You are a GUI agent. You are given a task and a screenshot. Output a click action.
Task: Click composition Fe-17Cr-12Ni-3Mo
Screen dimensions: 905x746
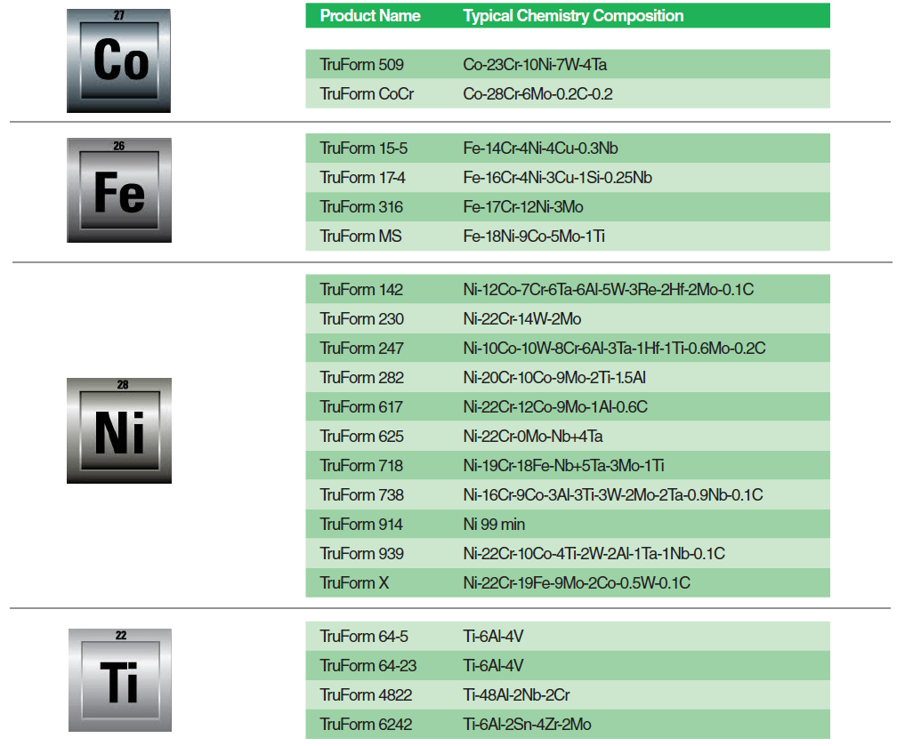pyautogui.click(x=523, y=207)
